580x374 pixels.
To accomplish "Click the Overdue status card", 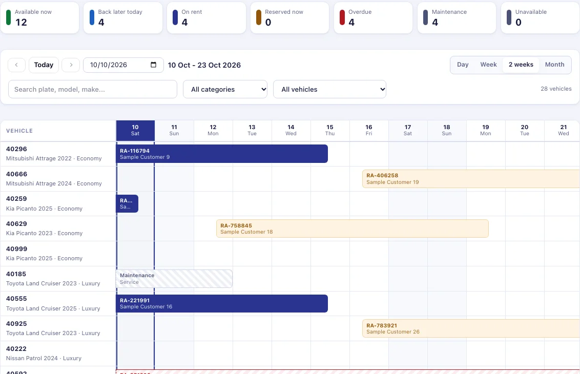I will [x=373, y=17].
